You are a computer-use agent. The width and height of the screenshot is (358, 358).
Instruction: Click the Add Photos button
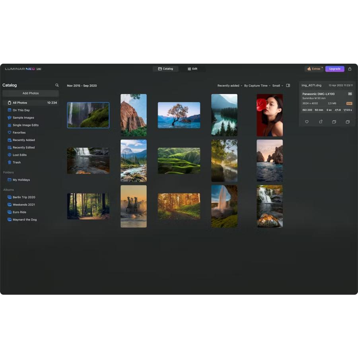(x=31, y=93)
